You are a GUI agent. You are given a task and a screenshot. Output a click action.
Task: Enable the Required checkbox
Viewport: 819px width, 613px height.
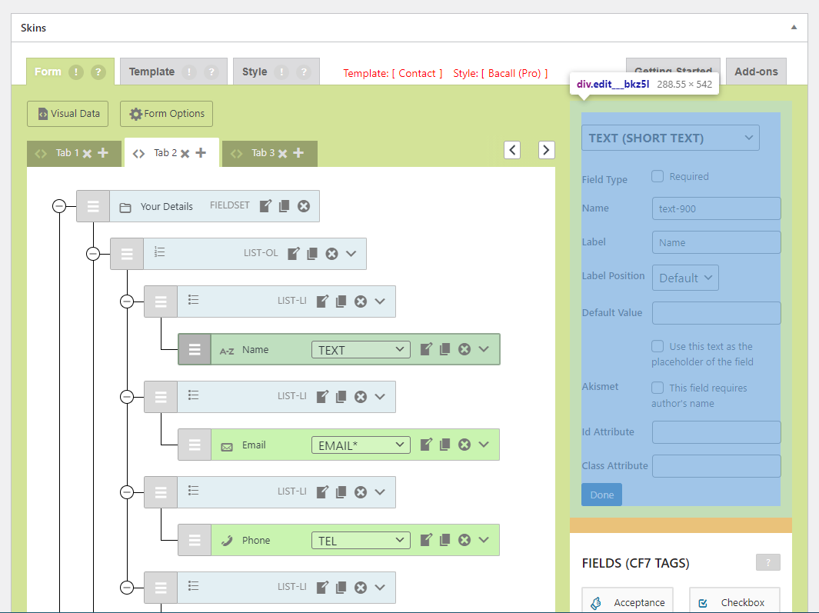[x=658, y=176]
